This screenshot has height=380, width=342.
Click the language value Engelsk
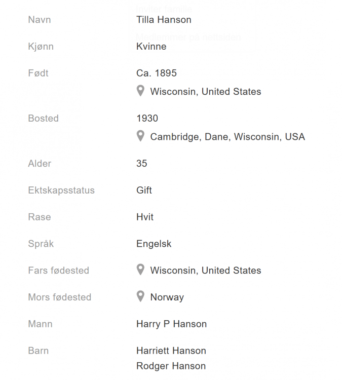(154, 244)
